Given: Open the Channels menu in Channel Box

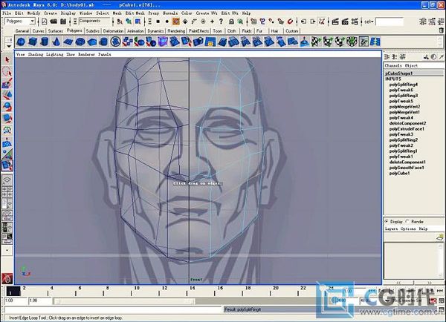Looking at the screenshot, I should [393, 65].
